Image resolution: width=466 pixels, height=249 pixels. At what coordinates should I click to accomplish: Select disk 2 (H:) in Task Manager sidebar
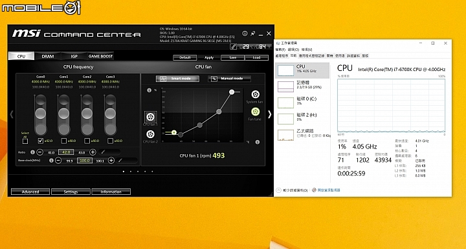pos(302,119)
